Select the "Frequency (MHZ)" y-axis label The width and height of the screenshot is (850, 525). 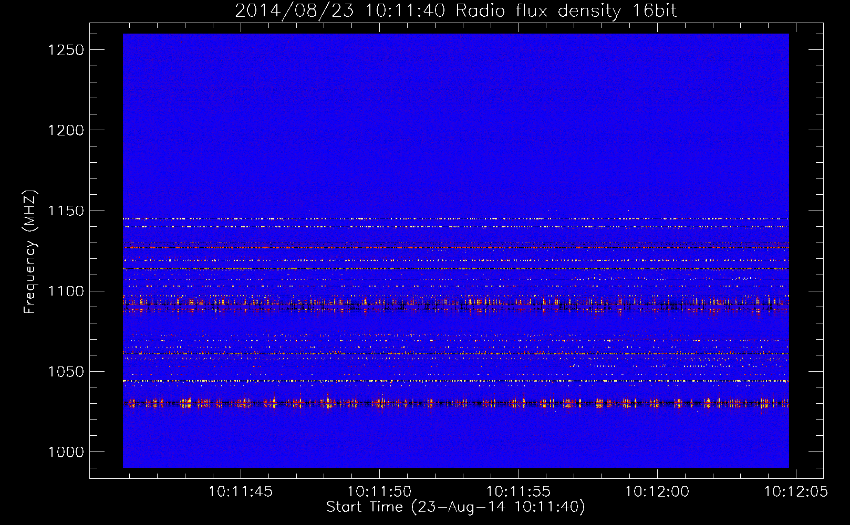click(30, 251)
